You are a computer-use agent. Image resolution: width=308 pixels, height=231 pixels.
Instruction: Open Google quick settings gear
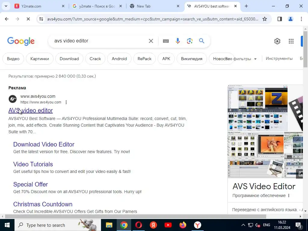pos(277,41)
